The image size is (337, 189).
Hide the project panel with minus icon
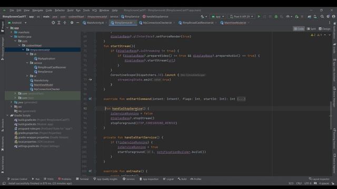tap(77, 23)
